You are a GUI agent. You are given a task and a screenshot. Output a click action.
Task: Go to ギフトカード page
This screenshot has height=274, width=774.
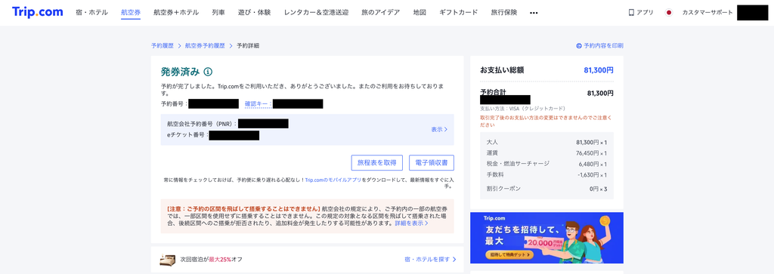[x=459, y=13]
